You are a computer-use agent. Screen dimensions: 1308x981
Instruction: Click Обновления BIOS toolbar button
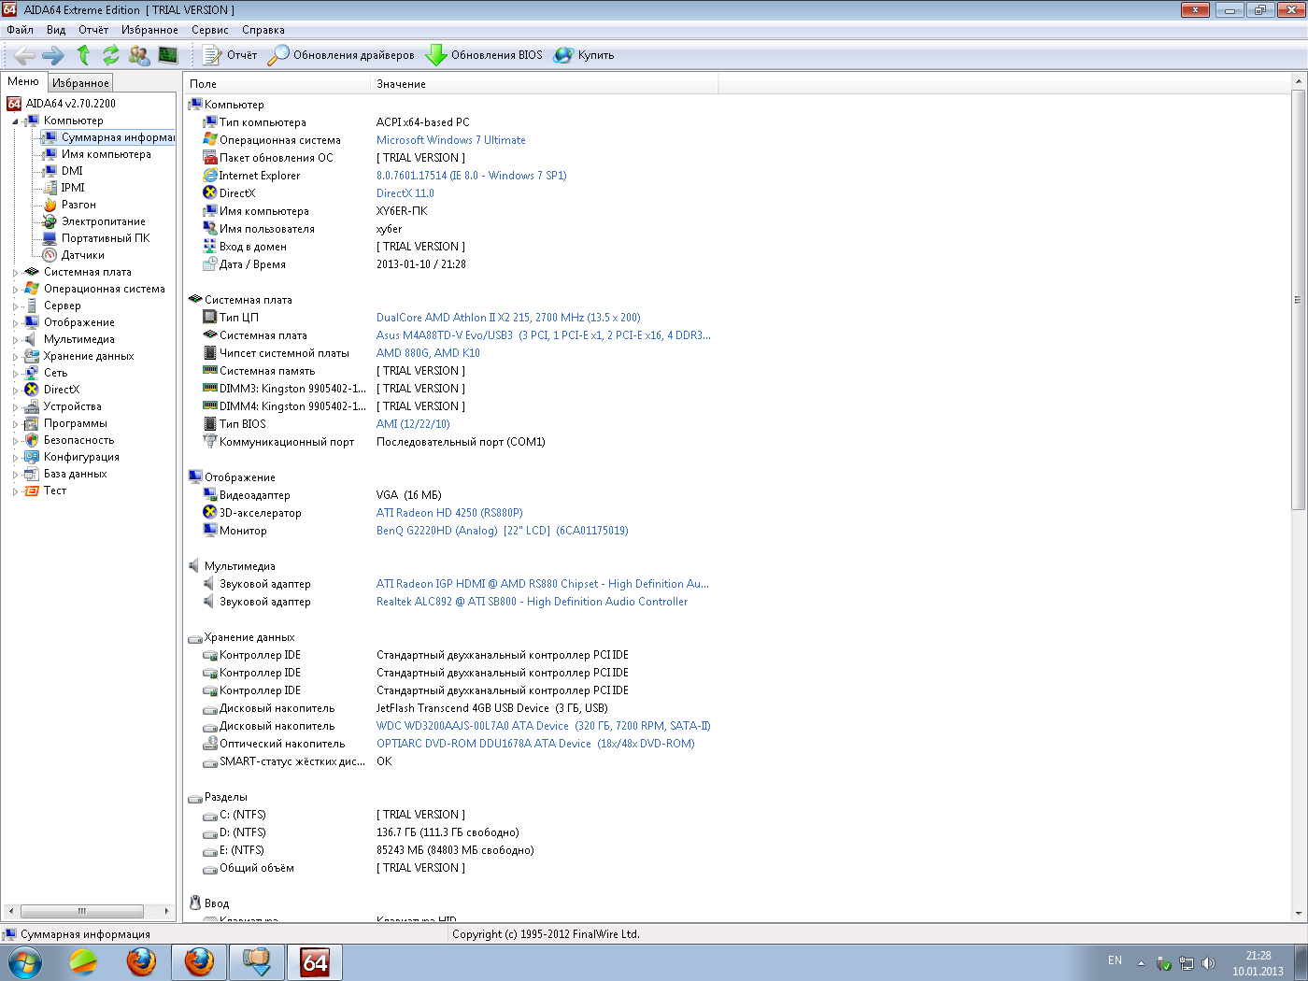(484, 55)
